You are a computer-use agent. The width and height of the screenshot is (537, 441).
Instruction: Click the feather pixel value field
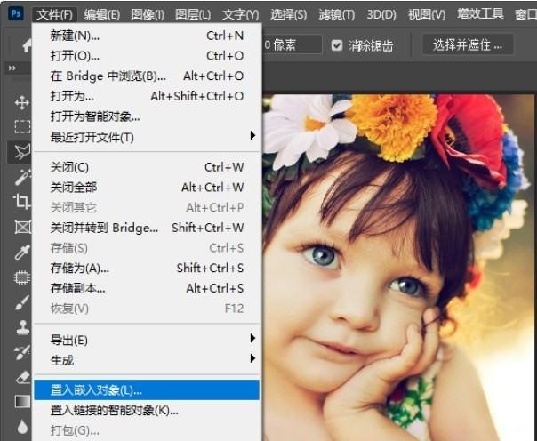coord(293,44)
